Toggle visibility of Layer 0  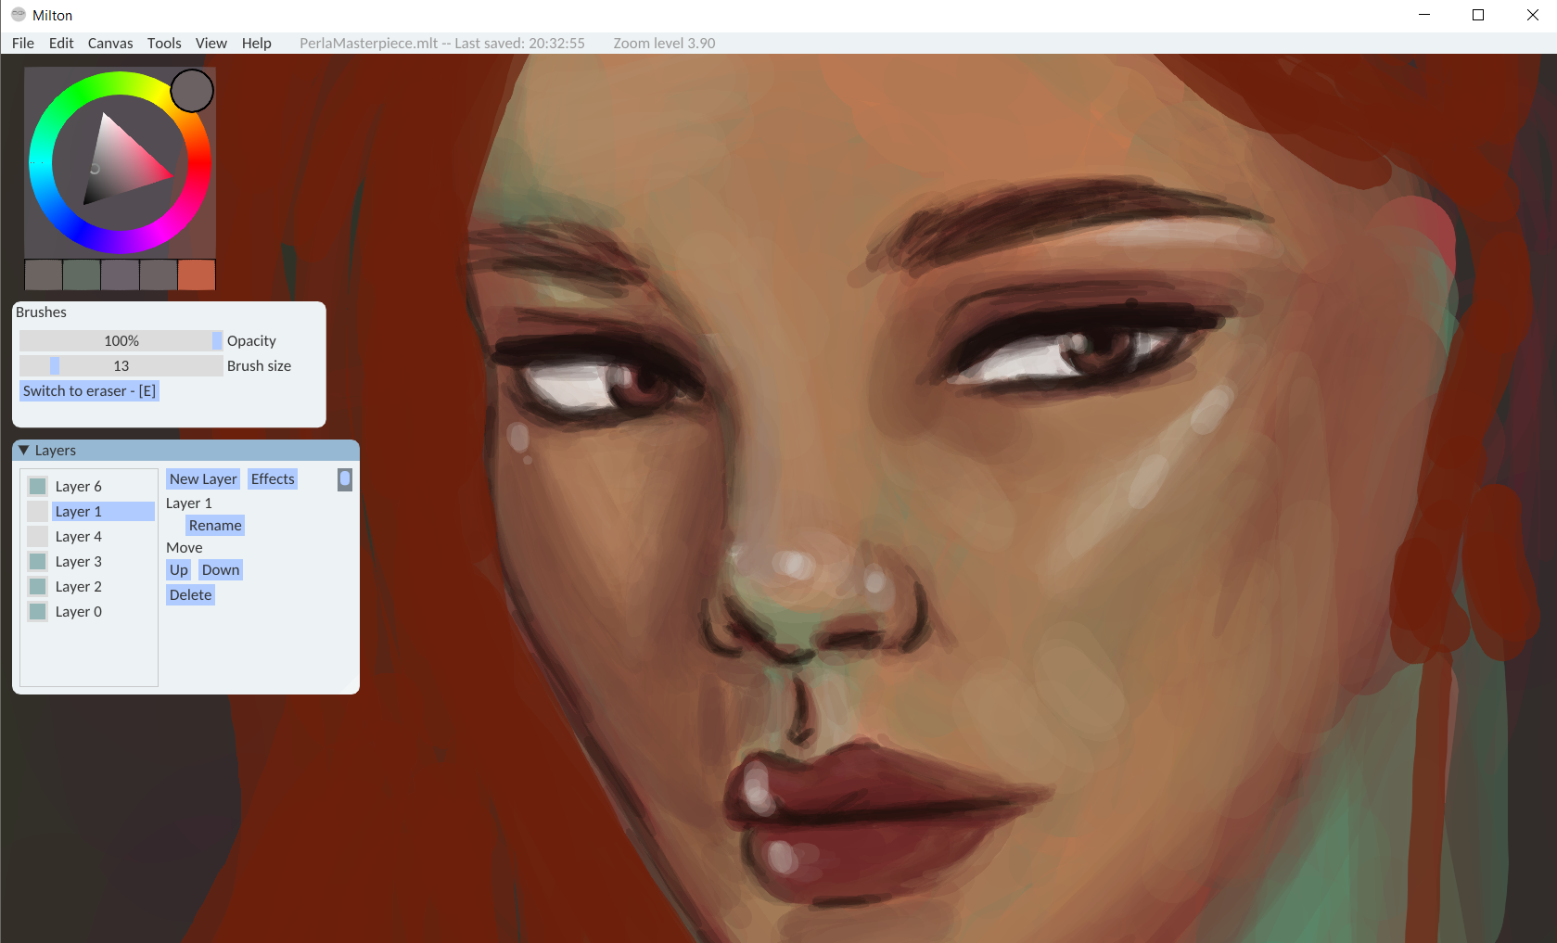pos(37,611)
